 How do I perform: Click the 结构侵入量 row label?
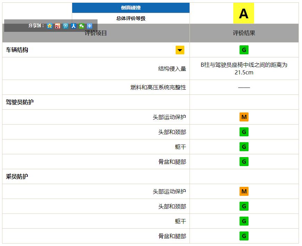pos(172,69)
